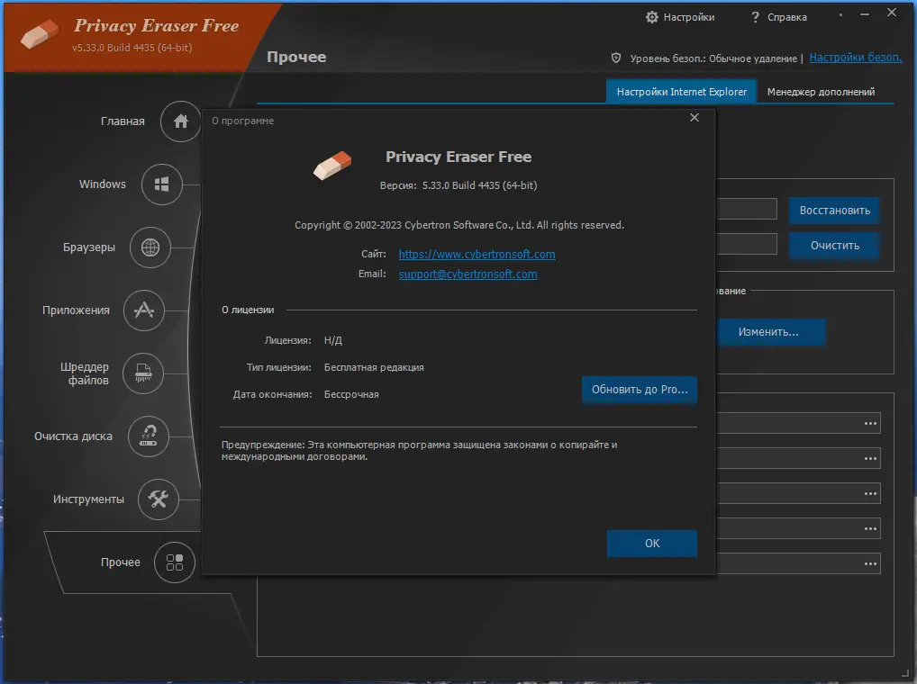Click the Прочее page heading
The image size is (917, 684).
[x=296, y=58]
